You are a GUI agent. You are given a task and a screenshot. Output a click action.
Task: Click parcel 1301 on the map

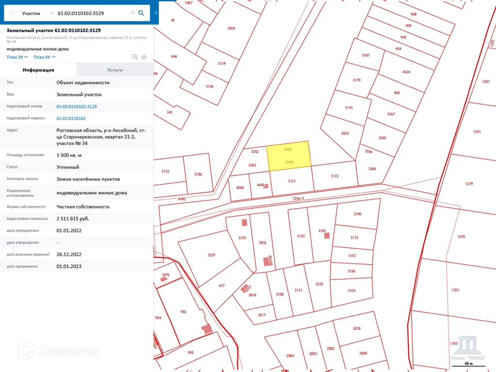[x=455, y=290]
